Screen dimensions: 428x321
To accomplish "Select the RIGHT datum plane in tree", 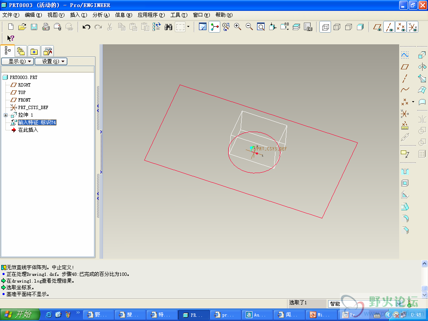I will coord(24,85).
